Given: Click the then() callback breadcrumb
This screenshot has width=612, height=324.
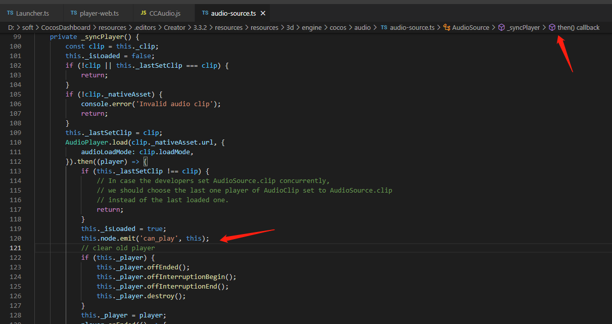Looking at the screenshot, I should pyautogui.click(x=579, y=27).
